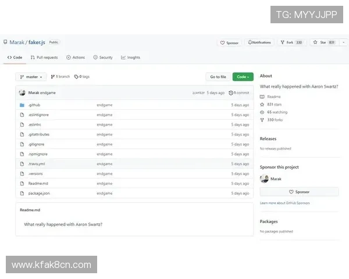Image resolution: width=349 pixels, height=279 pixels.
Task: Open the .gitattributes file
Action: tap(39, 134)
